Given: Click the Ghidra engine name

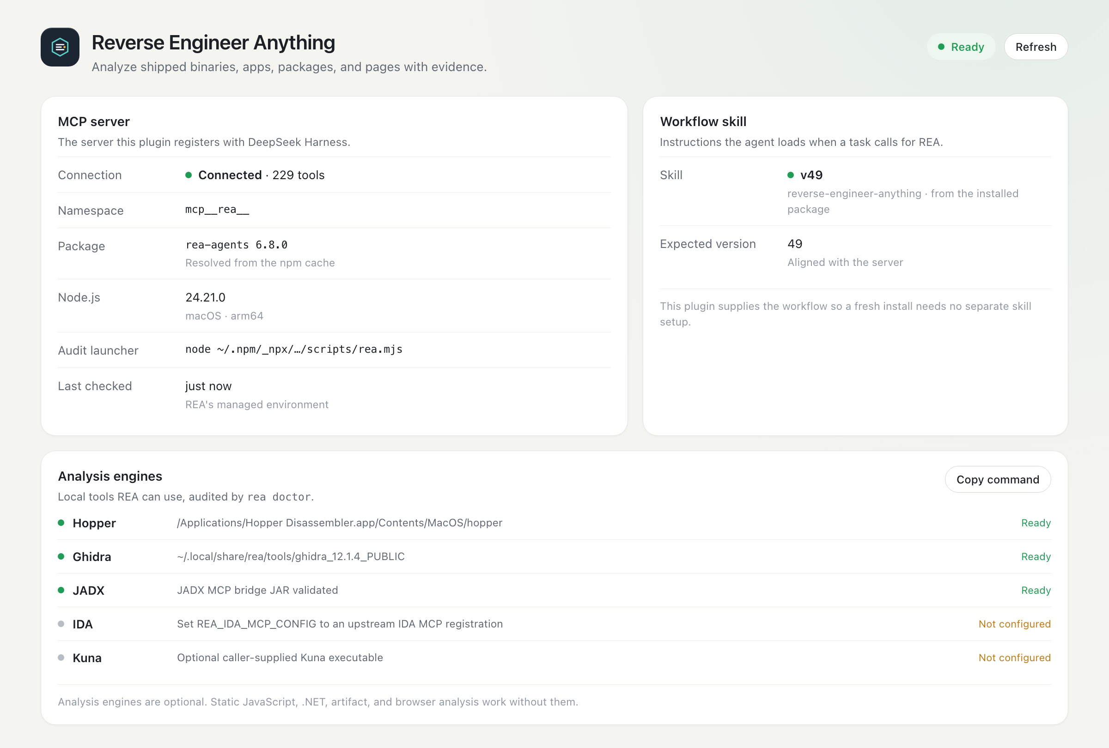Looking at the screenshot, I should pyautogui.click(x=91, y=557).
